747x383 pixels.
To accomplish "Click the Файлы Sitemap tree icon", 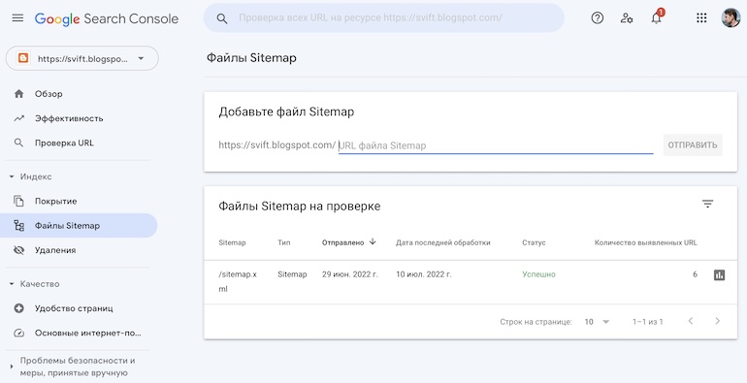I will coord(19,225).
